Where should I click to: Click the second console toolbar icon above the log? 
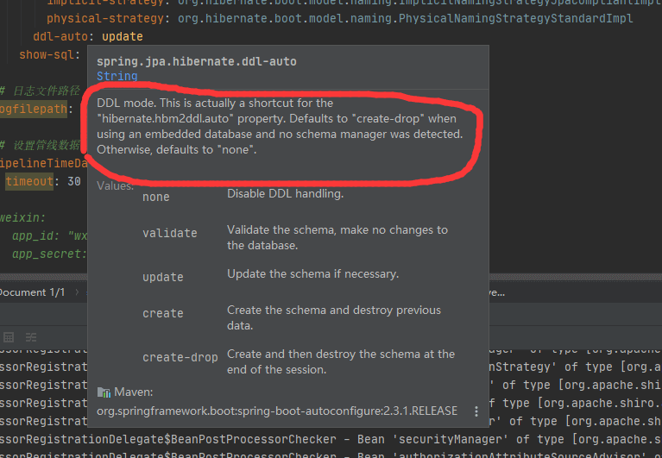pyautogui.click(x=31, y=336)
